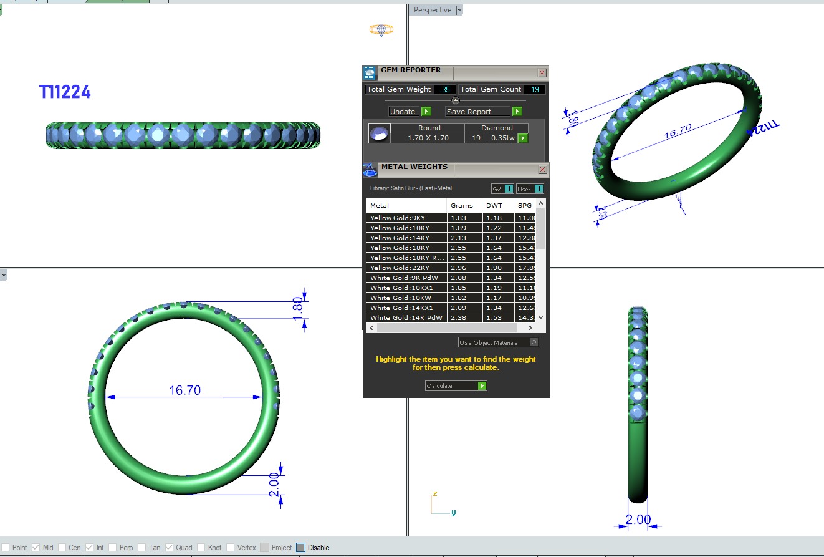Click the Metal Weights scale icon
This screenshot has width=824, height=557.
tap(370, 170)
